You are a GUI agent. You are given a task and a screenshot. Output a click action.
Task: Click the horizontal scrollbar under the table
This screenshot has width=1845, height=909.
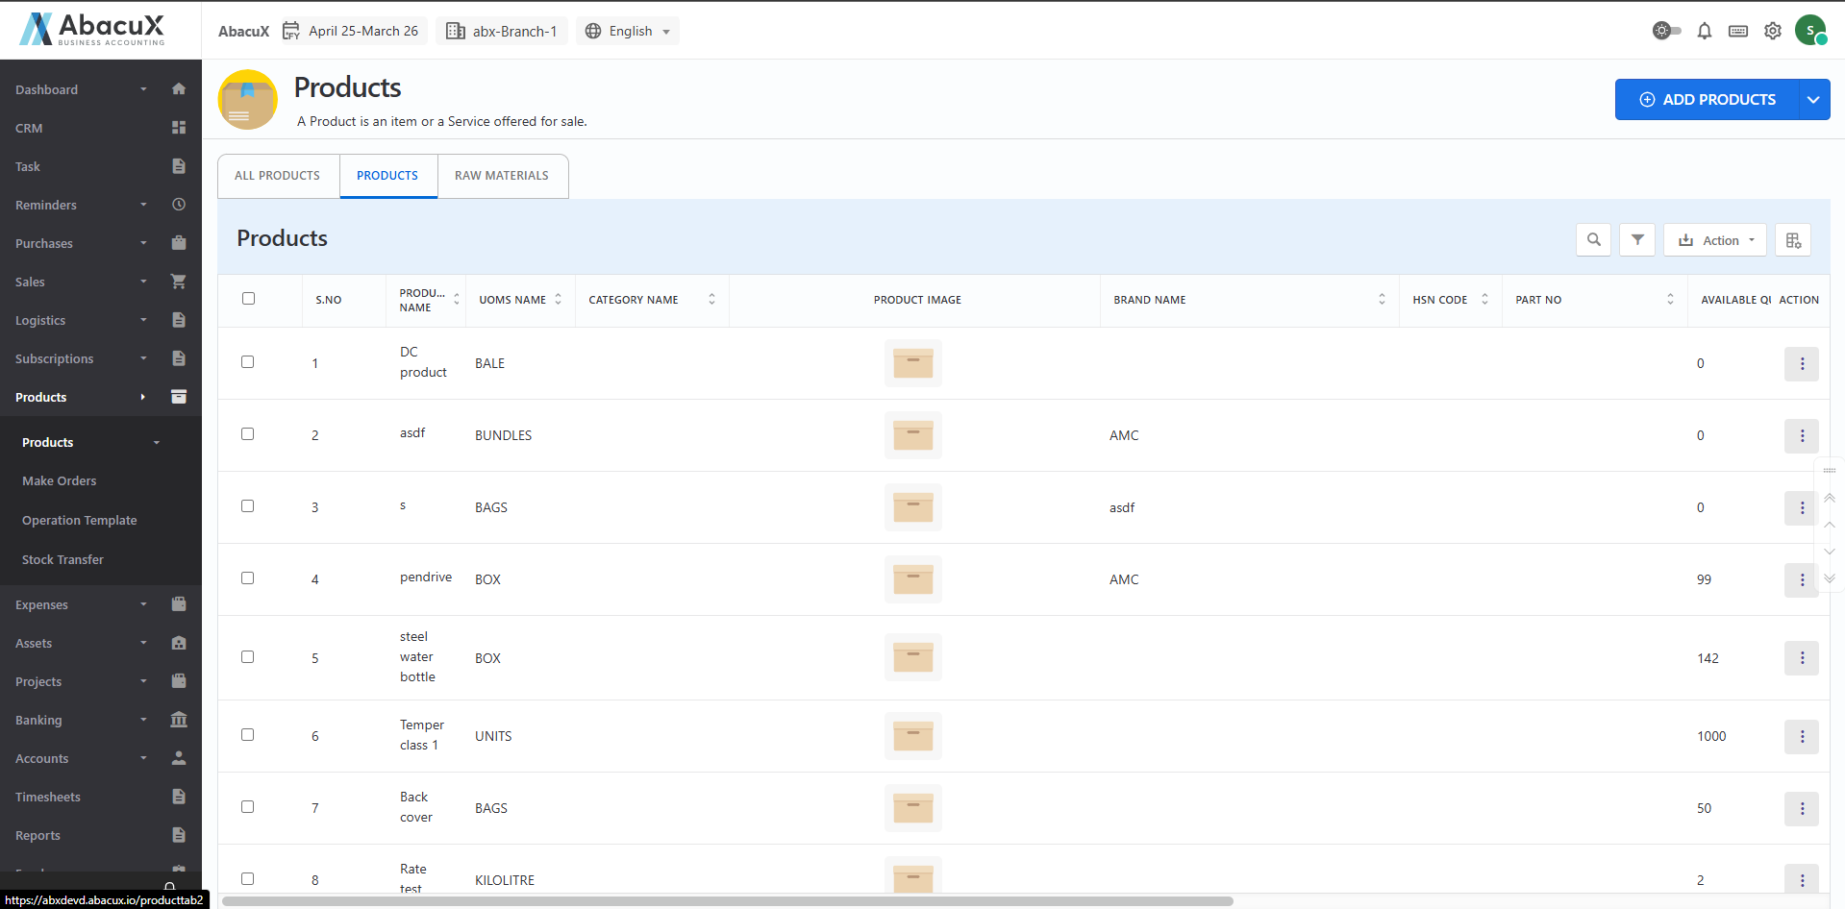click(727, 901)
